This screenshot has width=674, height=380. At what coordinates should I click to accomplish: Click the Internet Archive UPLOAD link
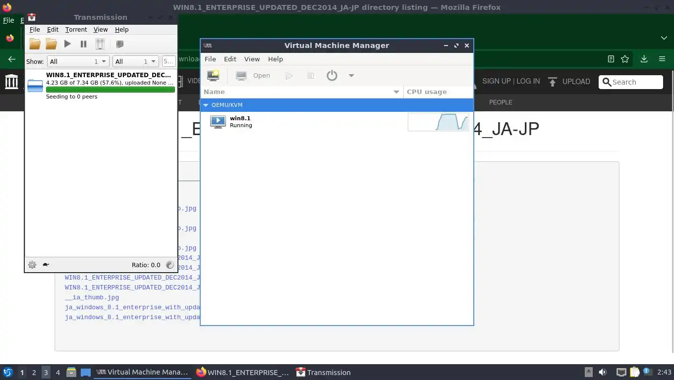pyautogui.click(x=569, y=82)
